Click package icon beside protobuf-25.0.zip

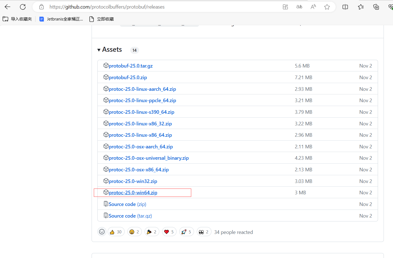click(106, 77)
